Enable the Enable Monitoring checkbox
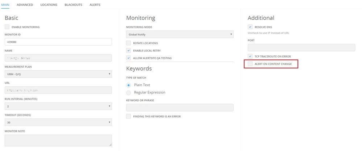 [7, 27]
